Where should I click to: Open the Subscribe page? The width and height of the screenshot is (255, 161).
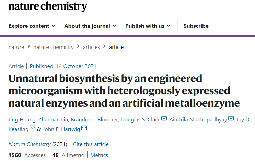196,26
